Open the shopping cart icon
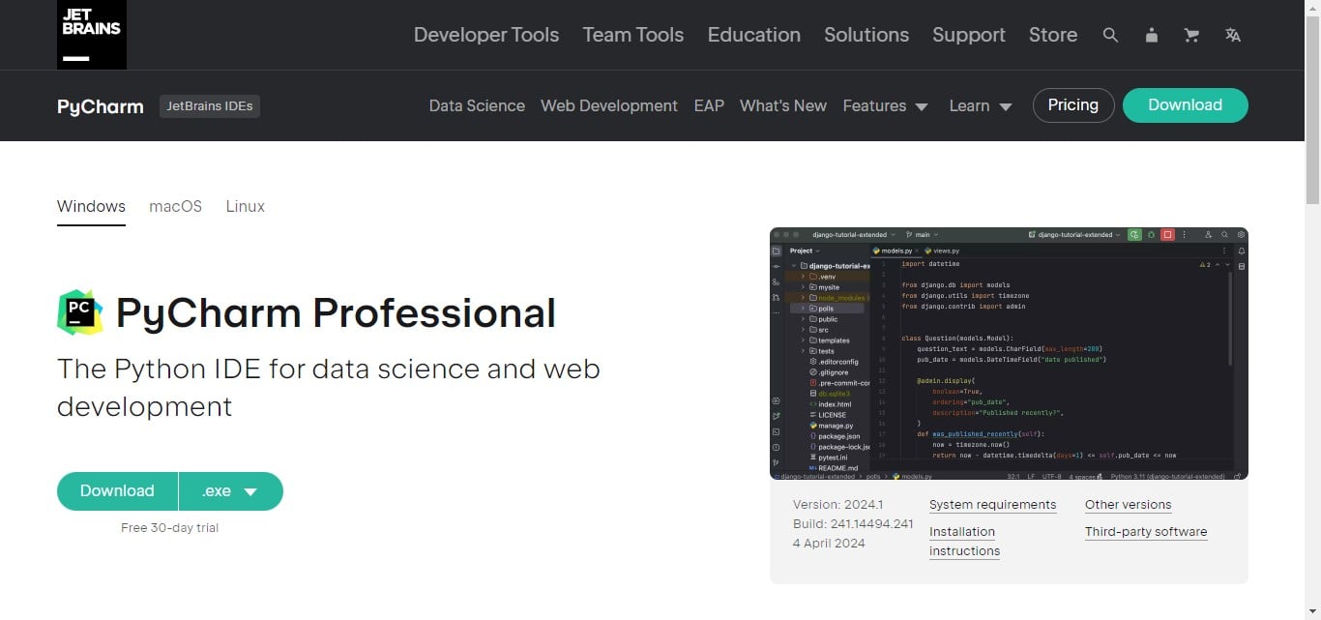The height and width of the screenshot is (620, 1321). click(x=1191, y=35)
